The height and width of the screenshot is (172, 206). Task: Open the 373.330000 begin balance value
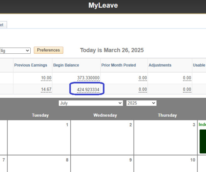click(88, 78)
